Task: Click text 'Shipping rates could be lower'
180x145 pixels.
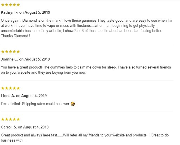Action: [x=46, y=104]
